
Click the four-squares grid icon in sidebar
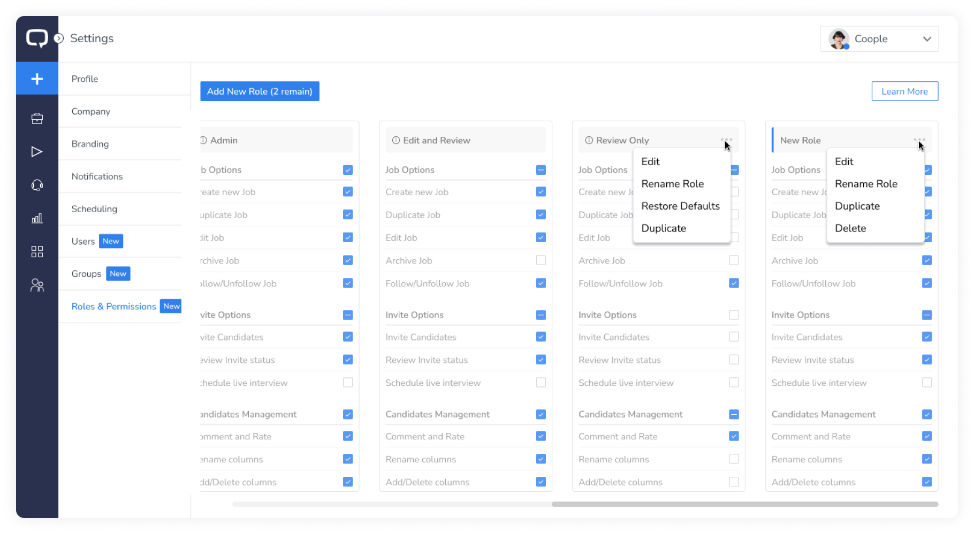[37, 252]
